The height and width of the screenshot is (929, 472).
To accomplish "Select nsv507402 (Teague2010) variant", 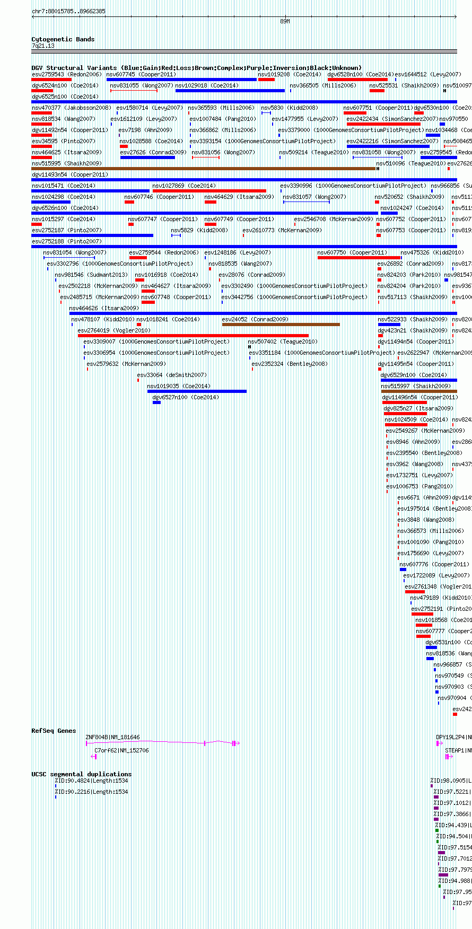I will [283, 342].
